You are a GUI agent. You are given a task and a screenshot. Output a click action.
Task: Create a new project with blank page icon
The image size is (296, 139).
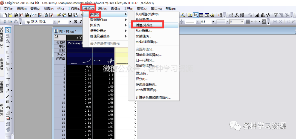coord(5,15)
